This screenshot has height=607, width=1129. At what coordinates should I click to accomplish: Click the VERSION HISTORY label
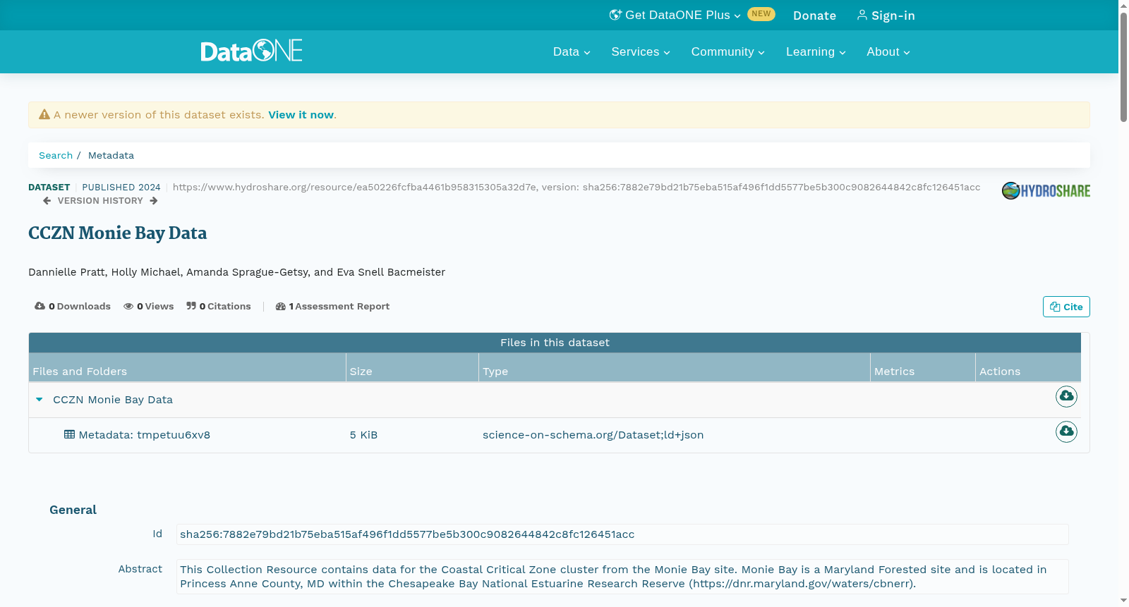(x=100, y=201)
